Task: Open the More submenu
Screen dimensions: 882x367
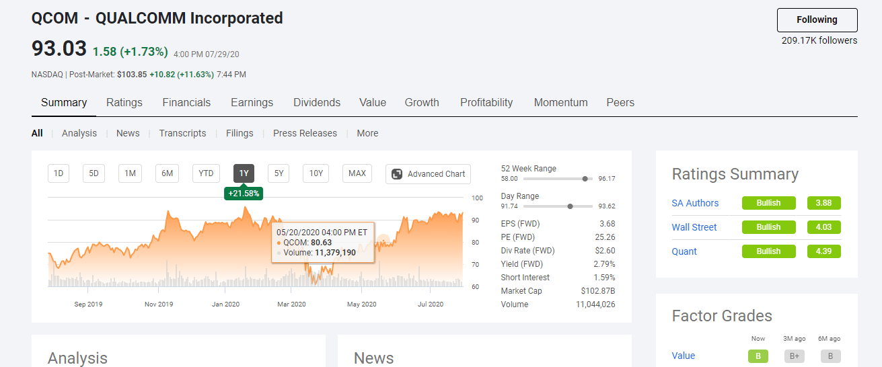Action: coord(367,133)
